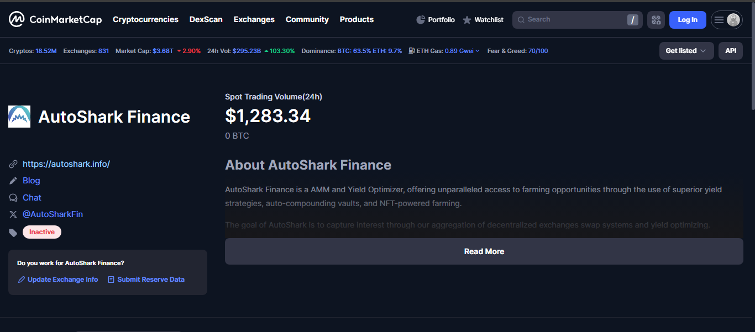Open the hamburger menu icon

pyautogui.click(x=719, y=20)
